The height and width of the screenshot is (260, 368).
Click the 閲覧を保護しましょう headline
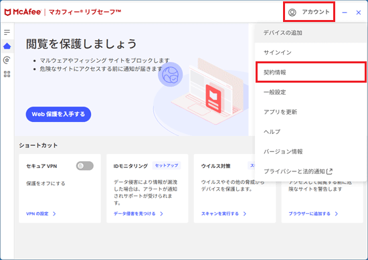point(81,44)
